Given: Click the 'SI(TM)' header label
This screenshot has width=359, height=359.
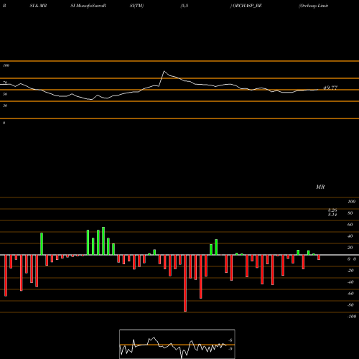Looking at the screenshot, I should (136, 6).
